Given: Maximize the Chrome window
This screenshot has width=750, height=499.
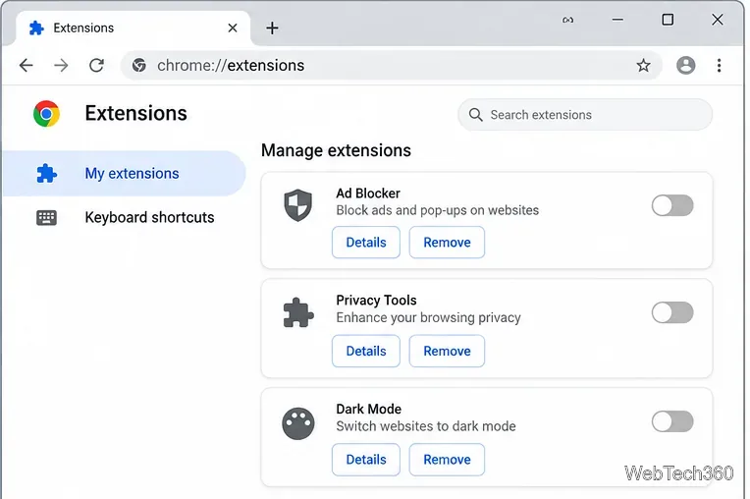Looking at the screenshot, I should (668, 20).
